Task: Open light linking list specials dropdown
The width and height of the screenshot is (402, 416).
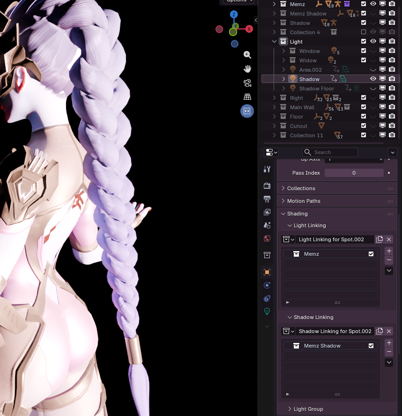Action: 389,271
